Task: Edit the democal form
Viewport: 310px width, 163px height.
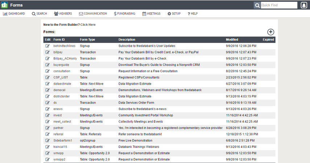Action: pos(47,90)
